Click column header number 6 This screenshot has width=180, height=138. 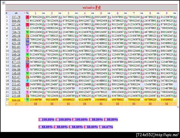coord(117,13)
